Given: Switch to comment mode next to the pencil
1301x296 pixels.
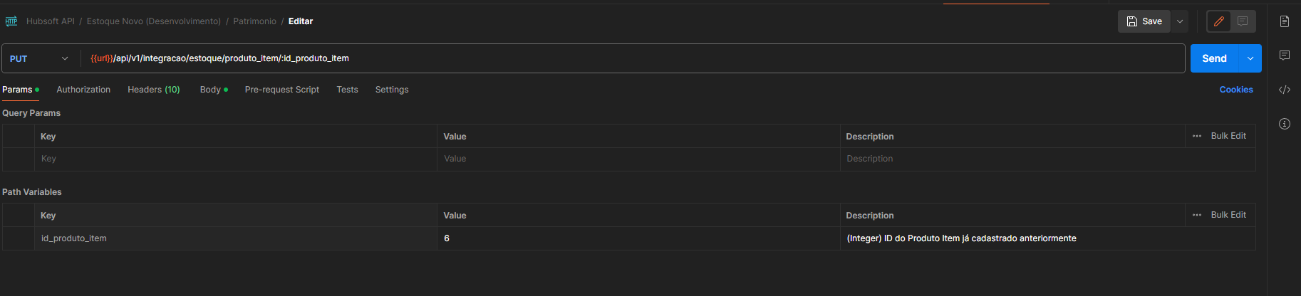Looking at the screenshot, I should (x=1243, y=21).
